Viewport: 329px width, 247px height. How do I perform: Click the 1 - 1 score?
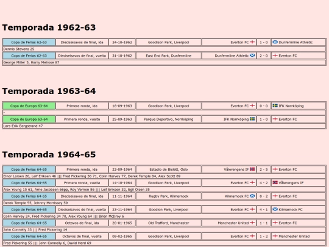[264, 223]
